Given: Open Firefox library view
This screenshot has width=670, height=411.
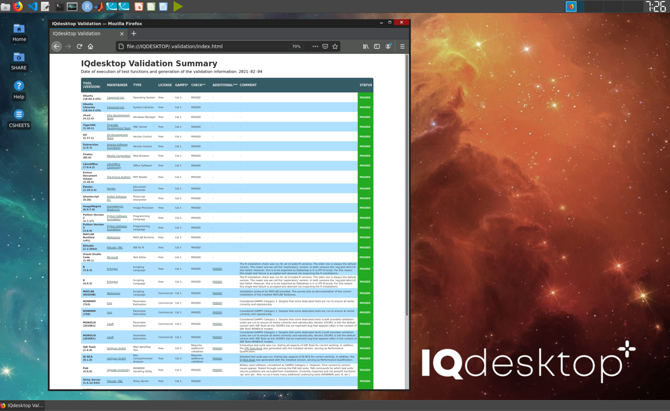Looking at the screenshot, I should tap(366, 47).
